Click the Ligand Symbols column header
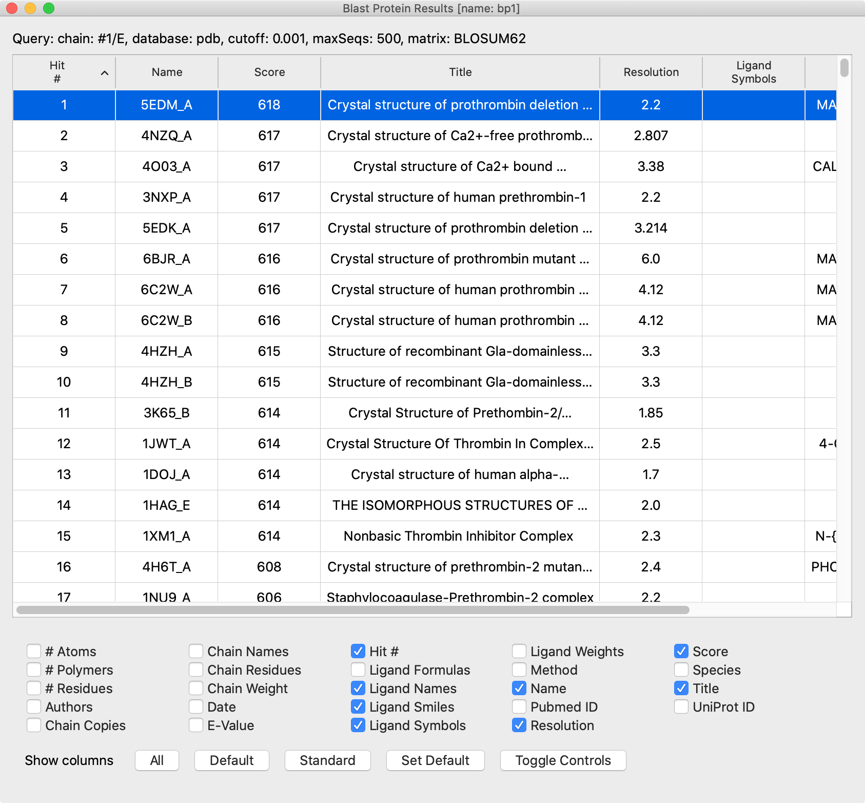This screenshot has height=803, width=865. [753, 72]
